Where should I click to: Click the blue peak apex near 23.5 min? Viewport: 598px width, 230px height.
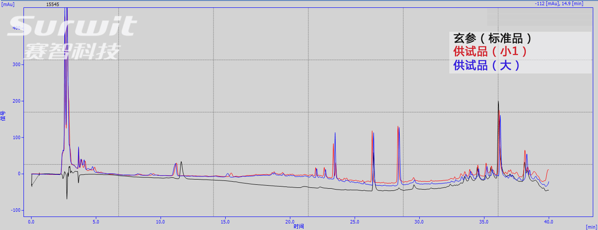click(x=335, y=133)
